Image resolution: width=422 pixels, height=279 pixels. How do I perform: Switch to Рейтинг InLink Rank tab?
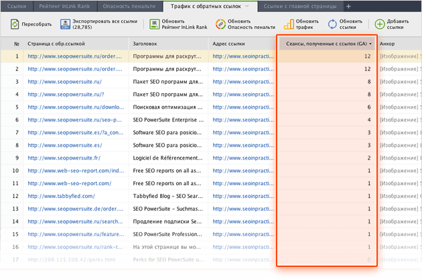click(x=64, y=6)
